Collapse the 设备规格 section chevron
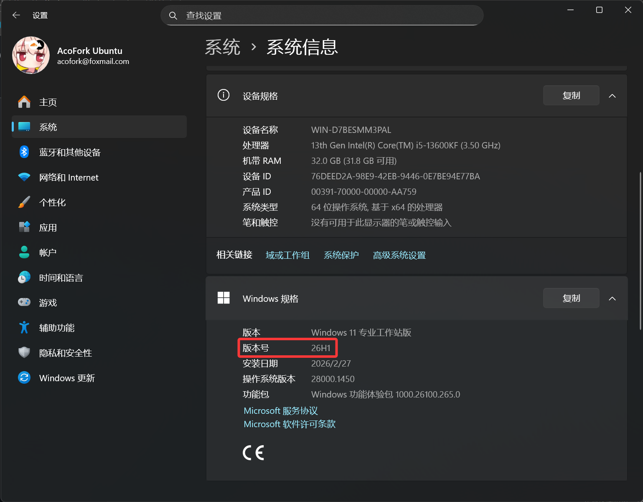This screenshot has height=502, width=643. coord(612,96)
